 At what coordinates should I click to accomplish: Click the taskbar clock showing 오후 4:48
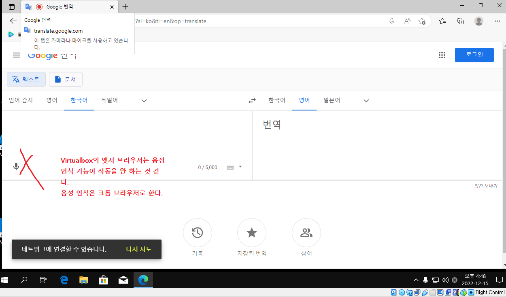tap(475, 280)
